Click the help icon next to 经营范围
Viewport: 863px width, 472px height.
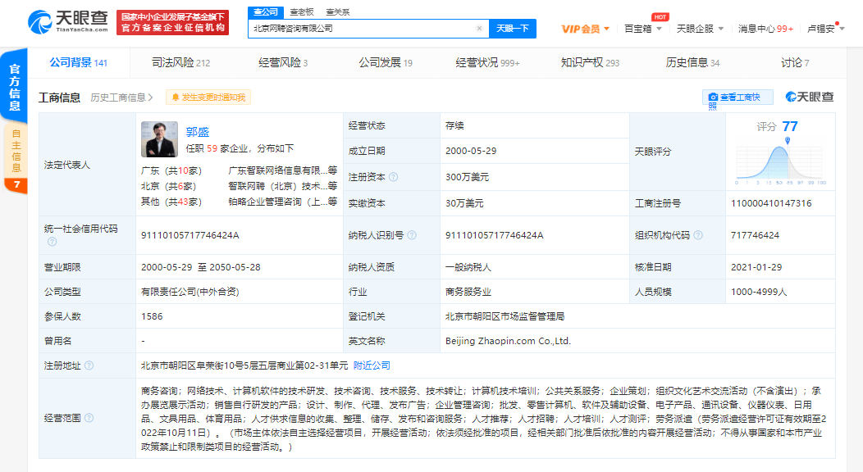89,418
